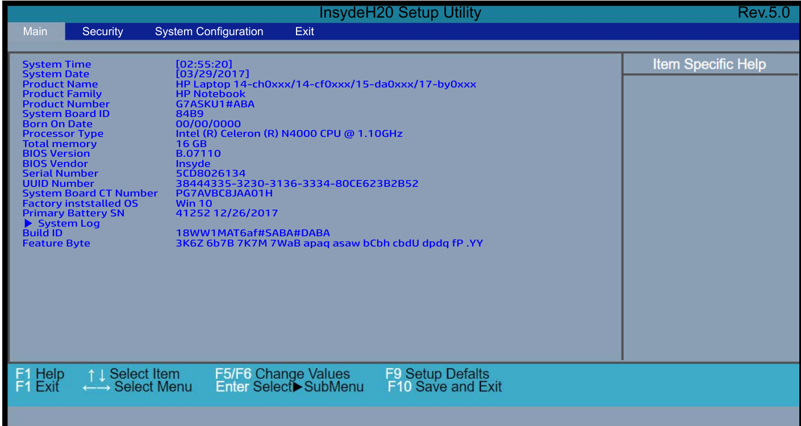The image size is (801, 426).
Task: Click the System Time label
Action: pyautogui.click(x=57, y=64)
